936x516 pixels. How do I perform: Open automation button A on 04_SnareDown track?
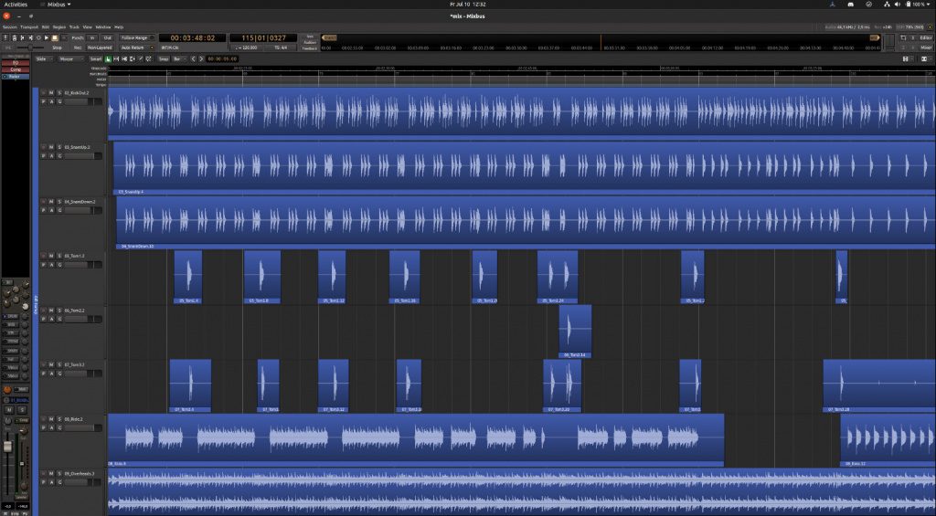(x=51, y=210)
